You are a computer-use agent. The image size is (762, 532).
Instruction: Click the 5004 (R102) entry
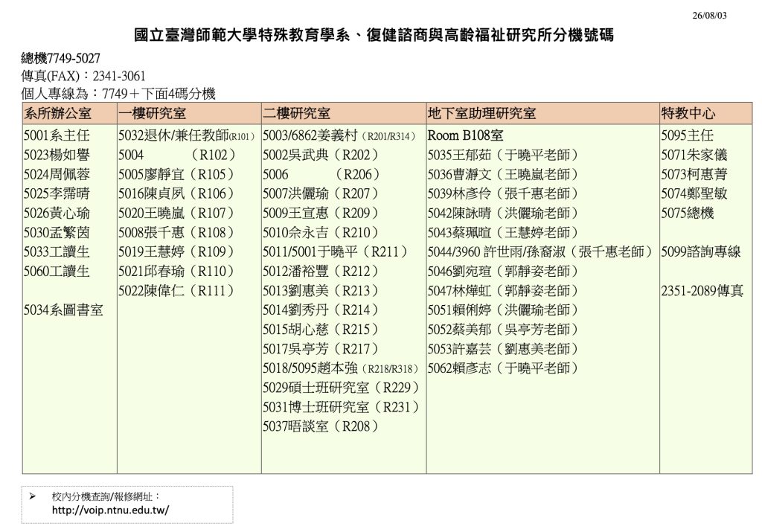tap(177, 155)
